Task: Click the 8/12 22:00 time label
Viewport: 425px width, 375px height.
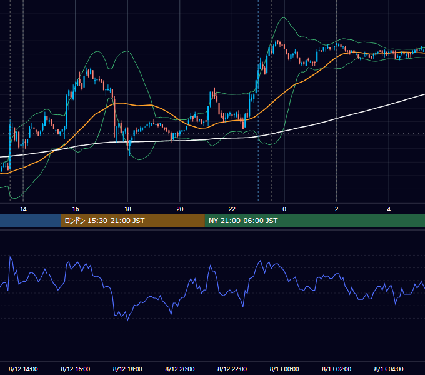Action: click(x=232, y=369)
